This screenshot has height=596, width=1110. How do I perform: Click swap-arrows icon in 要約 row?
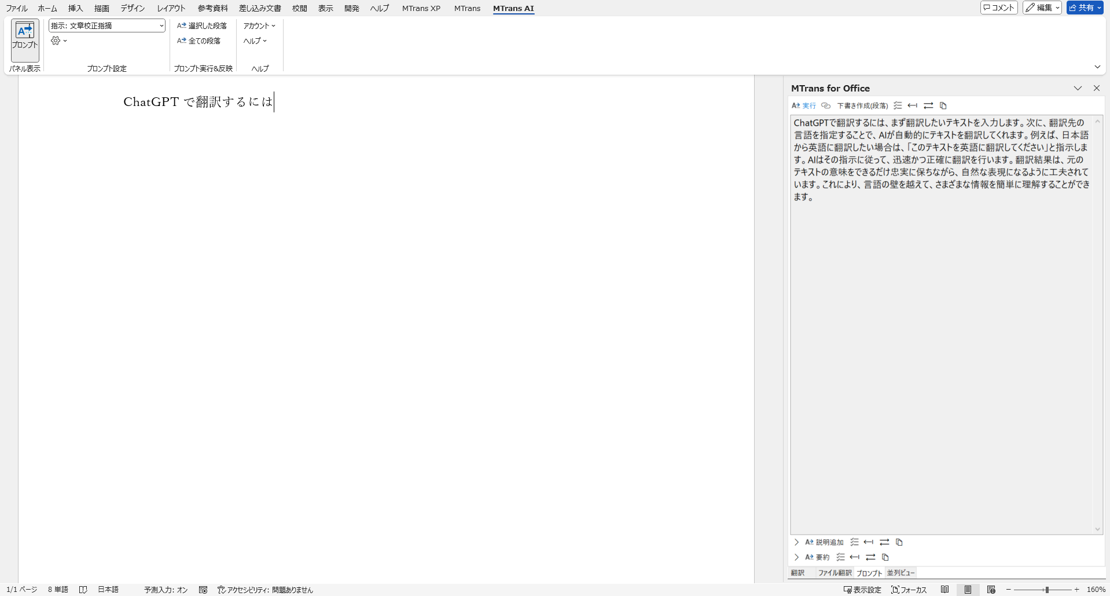[870, 557]
